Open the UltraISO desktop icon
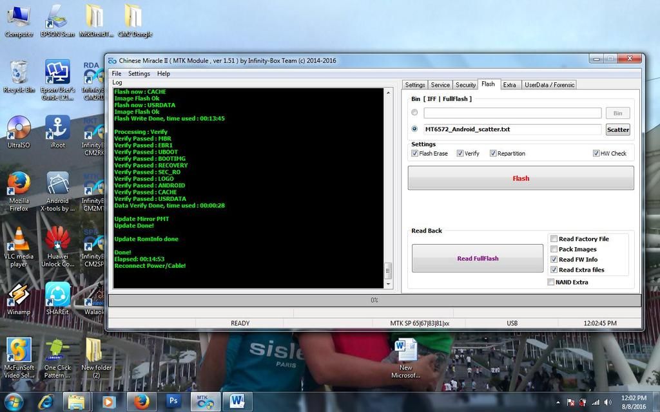660x412 pixels. coord(19,128)
